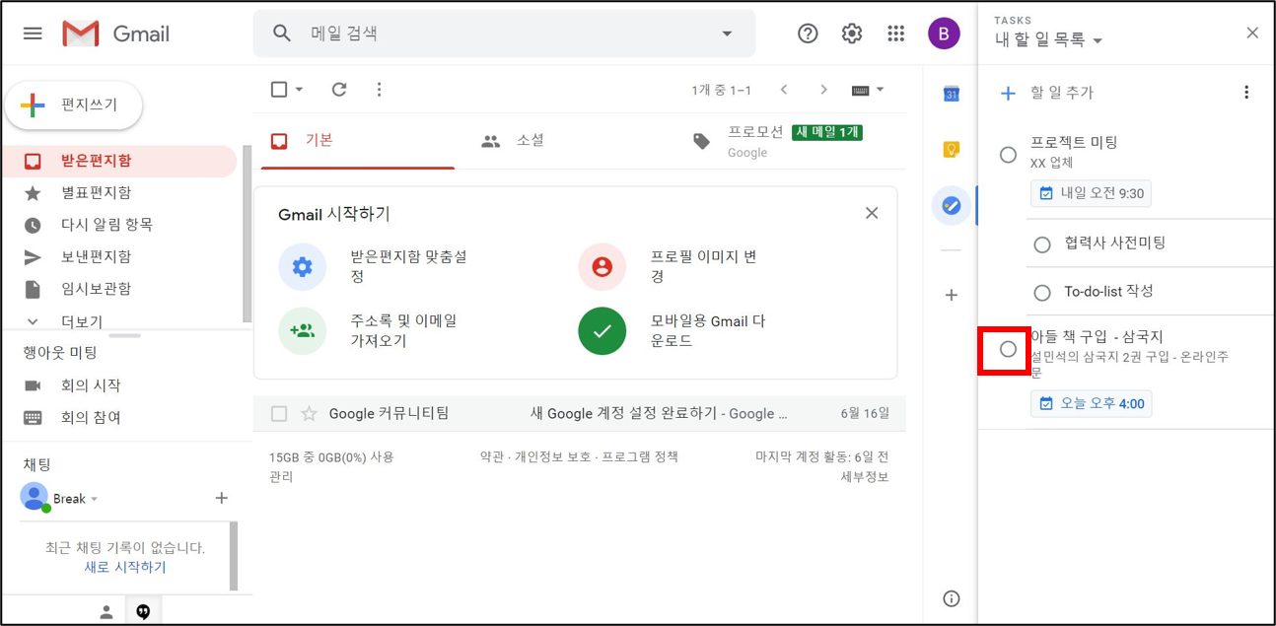Viewport: 1276px width, 626px height.
Task: Click 회의 시작
Action: (91, 385)
